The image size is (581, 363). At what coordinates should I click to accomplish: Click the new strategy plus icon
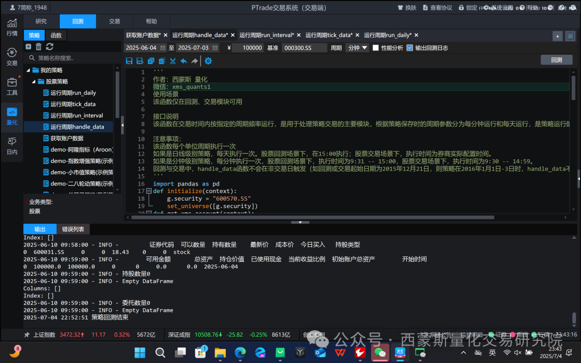(x=29, y=47)
